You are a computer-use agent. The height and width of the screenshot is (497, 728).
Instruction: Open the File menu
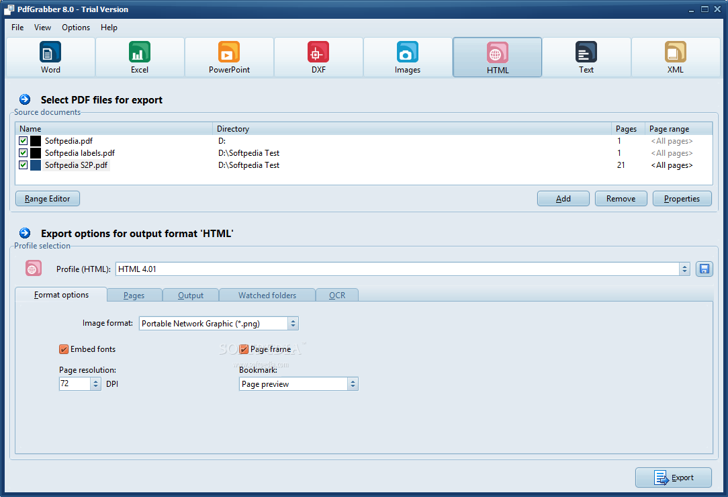[x=17, y=28]
